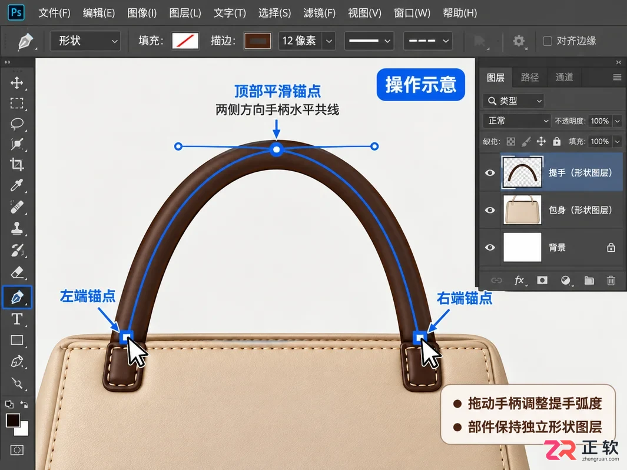Click the 提手 layer thumbnail
This screenshot has width=627, height=470.
click(522, 173)
